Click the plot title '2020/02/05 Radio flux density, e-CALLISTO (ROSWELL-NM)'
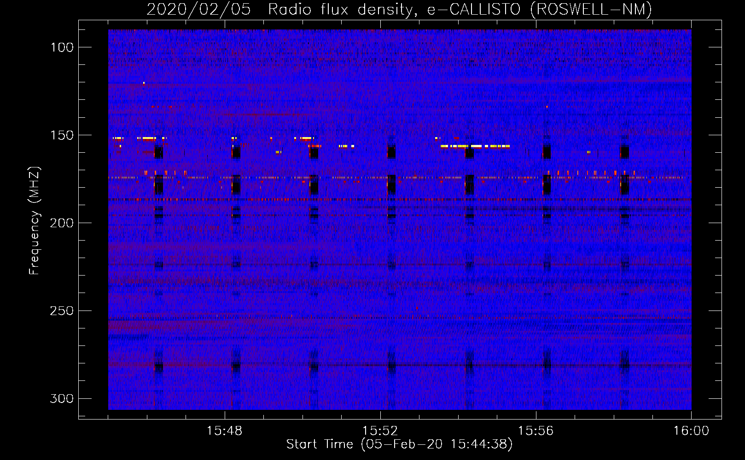 coord(399,9)
